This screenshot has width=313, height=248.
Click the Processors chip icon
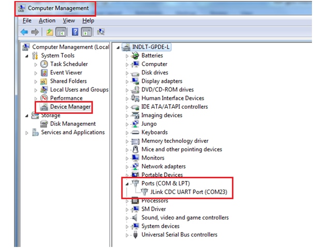[135, 200]
